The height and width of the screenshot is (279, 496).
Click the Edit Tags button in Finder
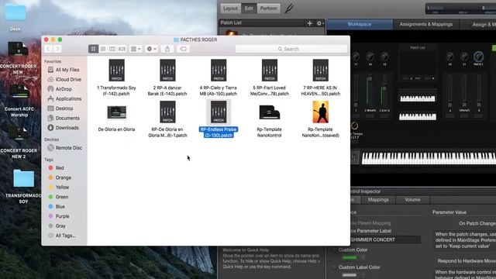183,49
